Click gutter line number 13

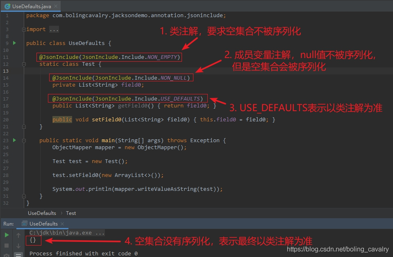pyautogui.click(x=6, y=71)
